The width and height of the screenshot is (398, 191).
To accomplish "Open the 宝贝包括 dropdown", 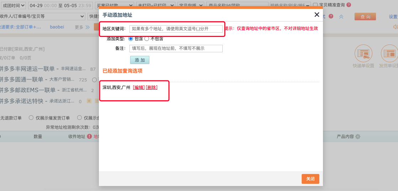I will (x=191, y=5).
